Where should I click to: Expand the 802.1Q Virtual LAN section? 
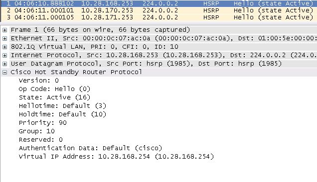click(4, 47)
